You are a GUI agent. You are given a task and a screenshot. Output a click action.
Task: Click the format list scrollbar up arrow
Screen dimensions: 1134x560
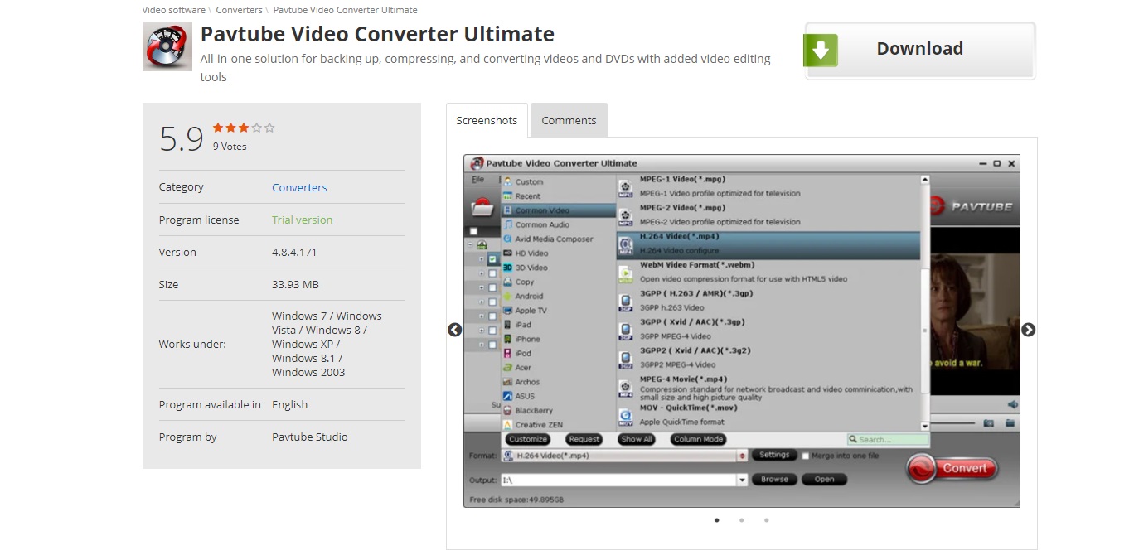(x=925, y=180)
